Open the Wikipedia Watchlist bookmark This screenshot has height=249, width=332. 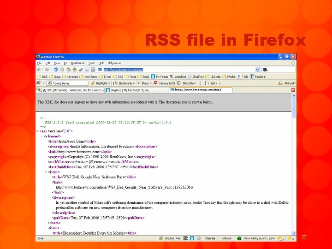(x=178, y=77)
